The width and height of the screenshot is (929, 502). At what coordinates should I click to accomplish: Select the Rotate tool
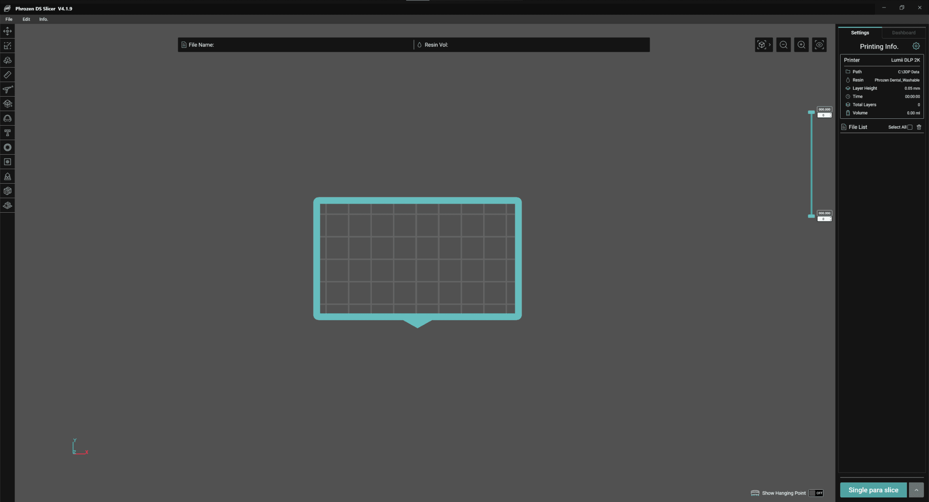tap(7, 60)
